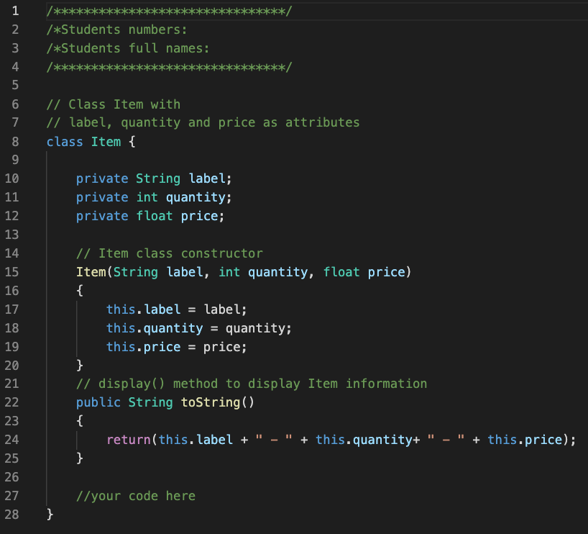Click line number 15 in the gutter
Viewport: 588px width, 534px height.
[x=12, y=272]
